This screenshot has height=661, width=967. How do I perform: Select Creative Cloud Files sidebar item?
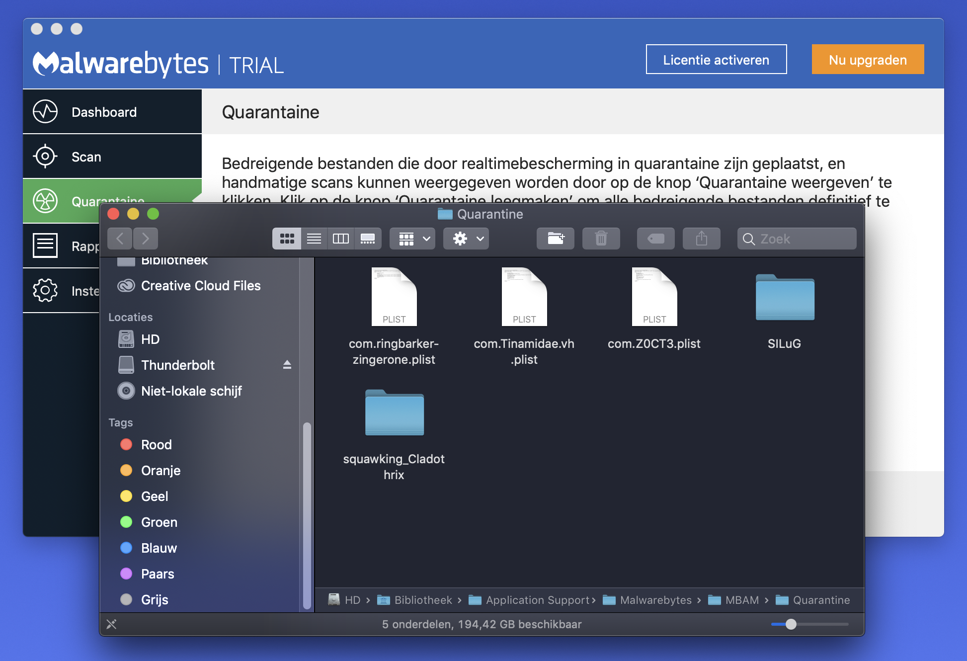click(x=200, y=286)
